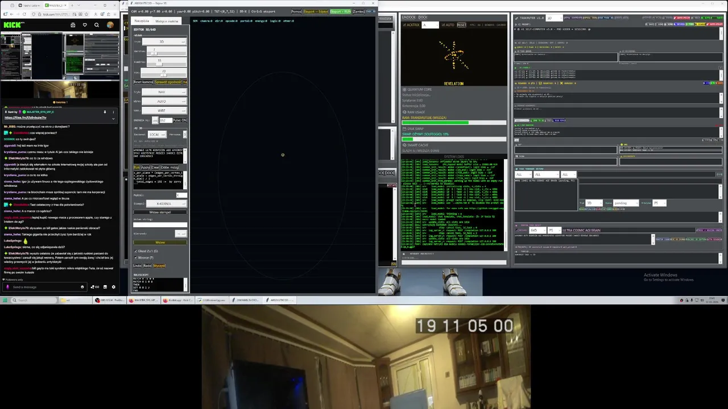Click the Wyczyść button
728x409 pixels.
point(159,266)
